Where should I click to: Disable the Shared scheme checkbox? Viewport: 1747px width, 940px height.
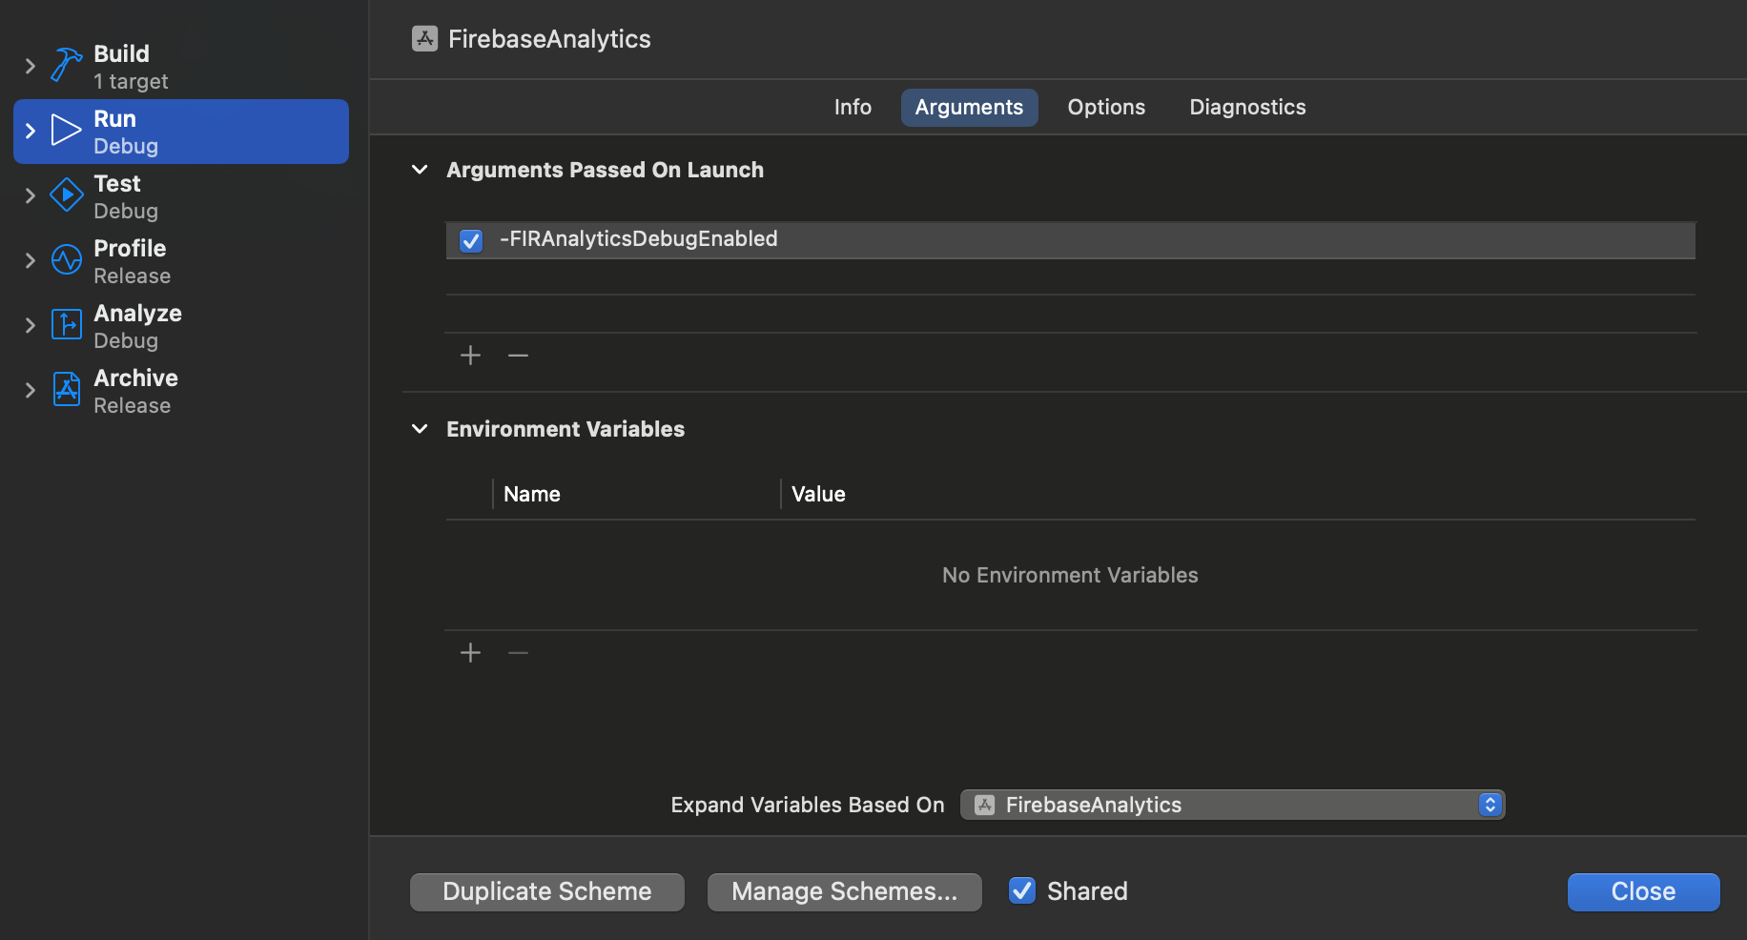coord(1021,890)
